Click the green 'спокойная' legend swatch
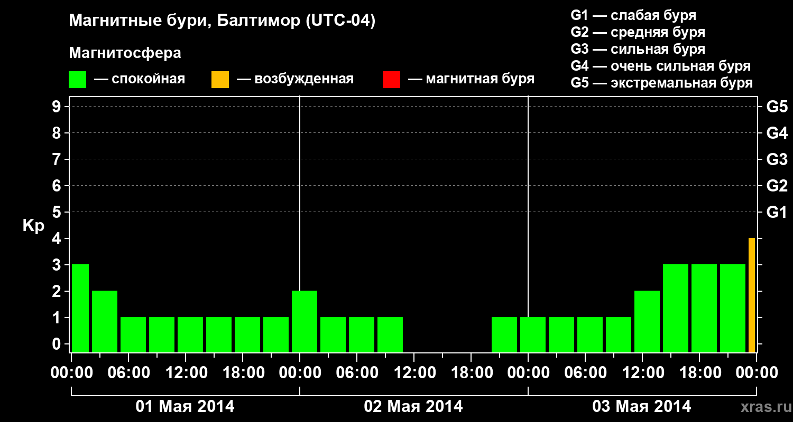Viewport: 793px width, 422px height. tap(78, 80)
